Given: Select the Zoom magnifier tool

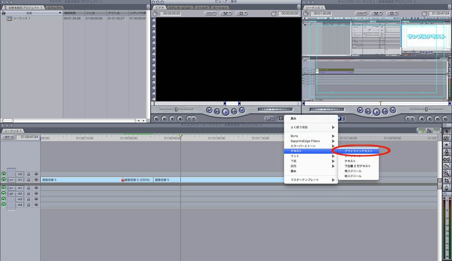Looking at the screenshot, I should click(x=447, y=173).
